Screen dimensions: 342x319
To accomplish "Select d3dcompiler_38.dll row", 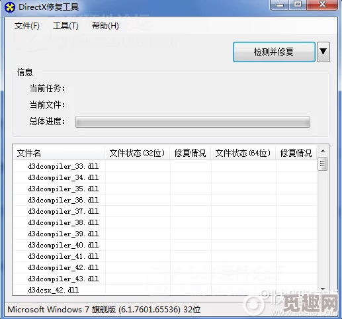I will click(165, 222).
